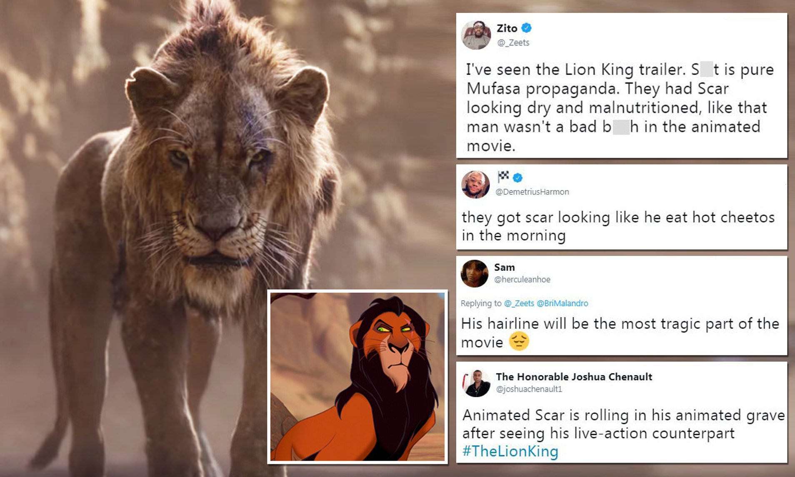The height and width of the screenshot is (477, 795).
Task: Open Zito's display name link
Action: point(507,28)
